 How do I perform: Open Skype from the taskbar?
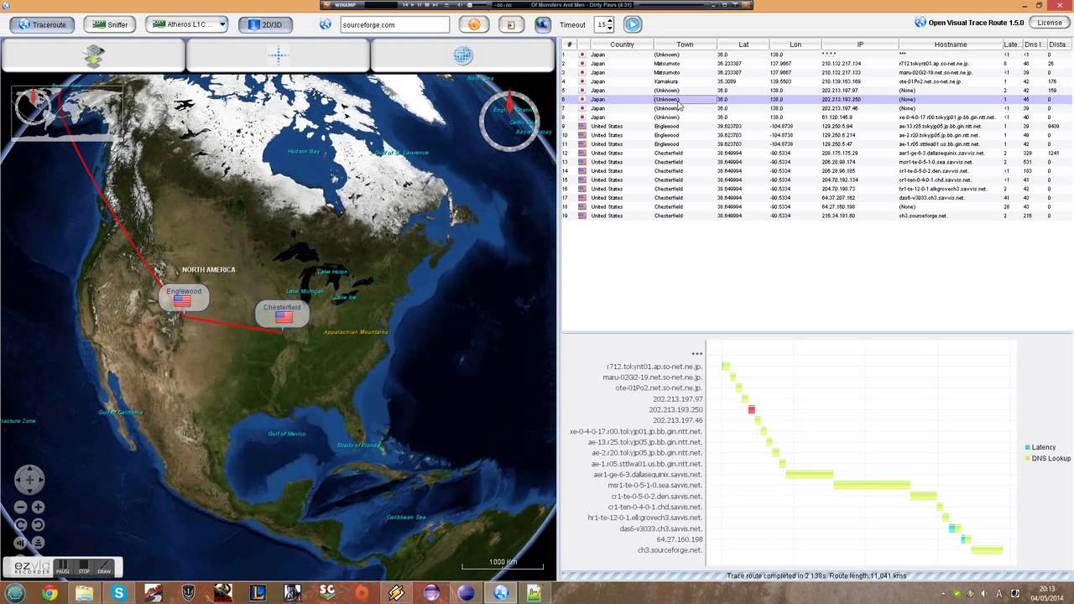coord(119,593)
